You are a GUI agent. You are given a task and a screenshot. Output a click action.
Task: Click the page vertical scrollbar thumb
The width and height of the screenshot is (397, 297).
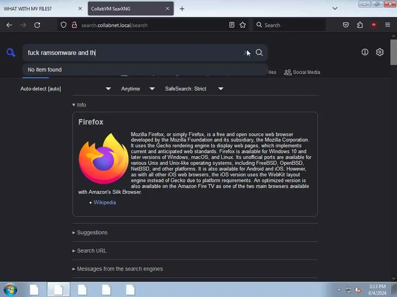(x=394, y=52)
